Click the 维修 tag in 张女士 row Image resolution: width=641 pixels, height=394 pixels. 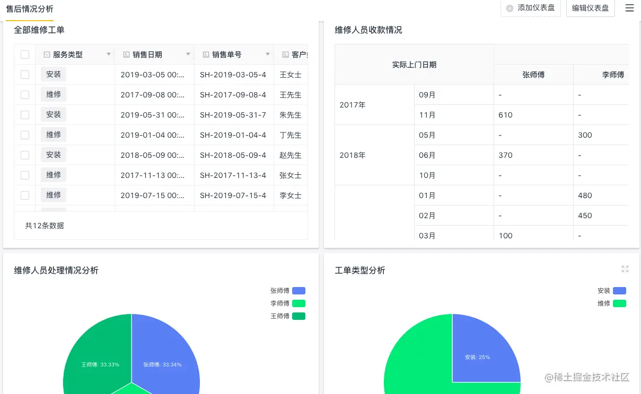54,175
